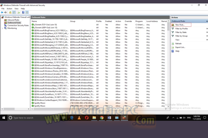Open the View menu in the menu bar
The width and height of the screenshot is (208, 138).
pyautogui.click(x=16, y=9)
